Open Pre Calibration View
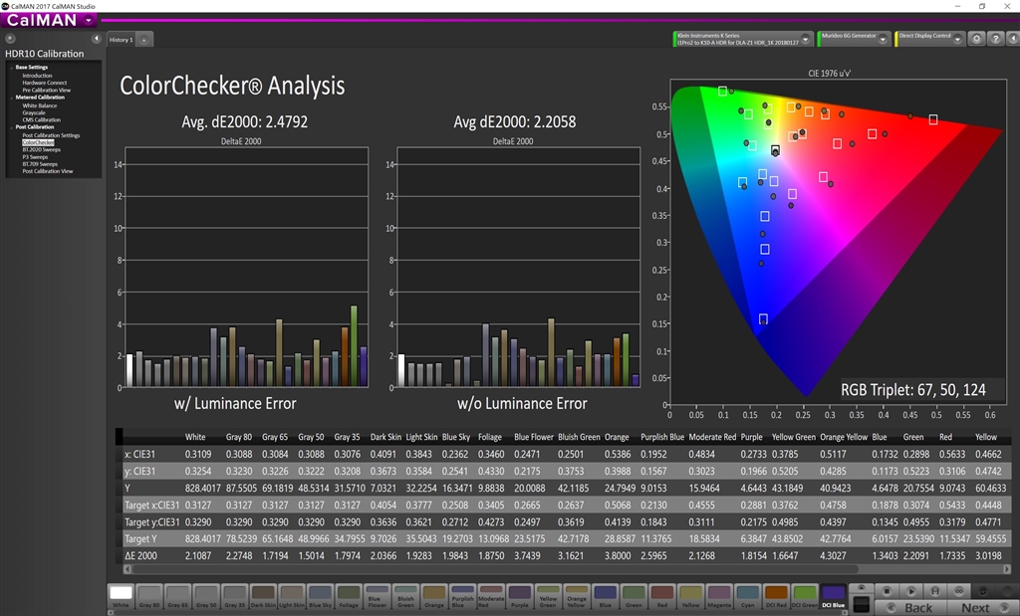The width and height of the screenshot is (1020, 616). 46,90
